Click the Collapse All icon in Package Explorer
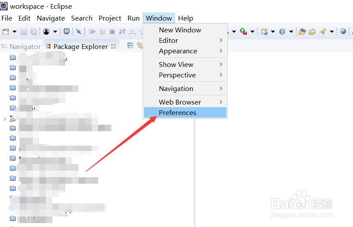Screen dimensions: 353x227 pyautogui.click(x=130, y=45)
